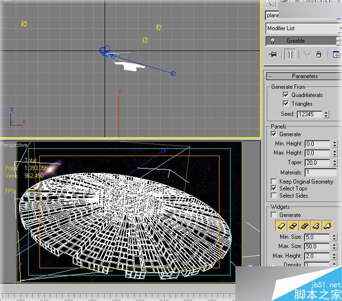Enable Generate under Widgets
Viewport: 342px width, 301px height.
coord(274,215)
